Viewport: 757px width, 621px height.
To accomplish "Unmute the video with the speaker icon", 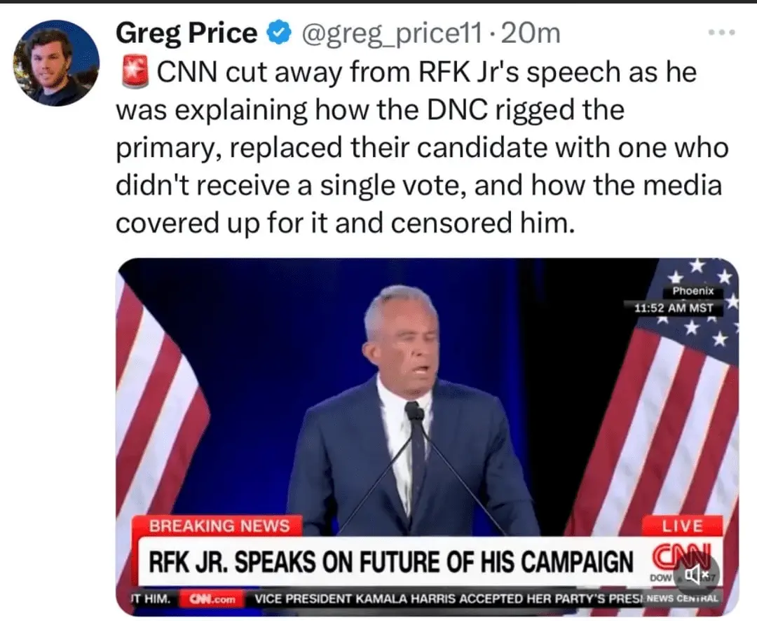I will [x=698, y=577].
